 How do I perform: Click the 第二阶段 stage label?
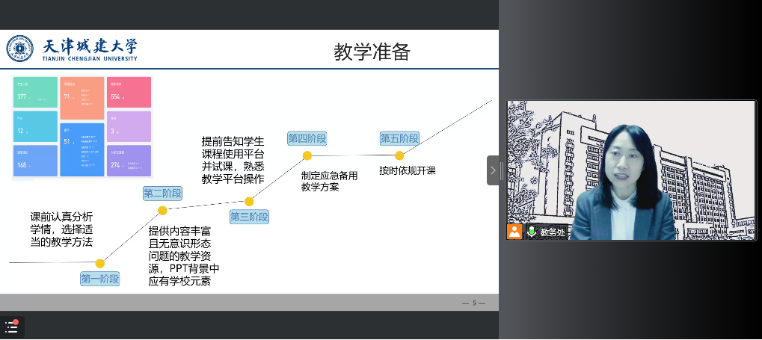162,194
